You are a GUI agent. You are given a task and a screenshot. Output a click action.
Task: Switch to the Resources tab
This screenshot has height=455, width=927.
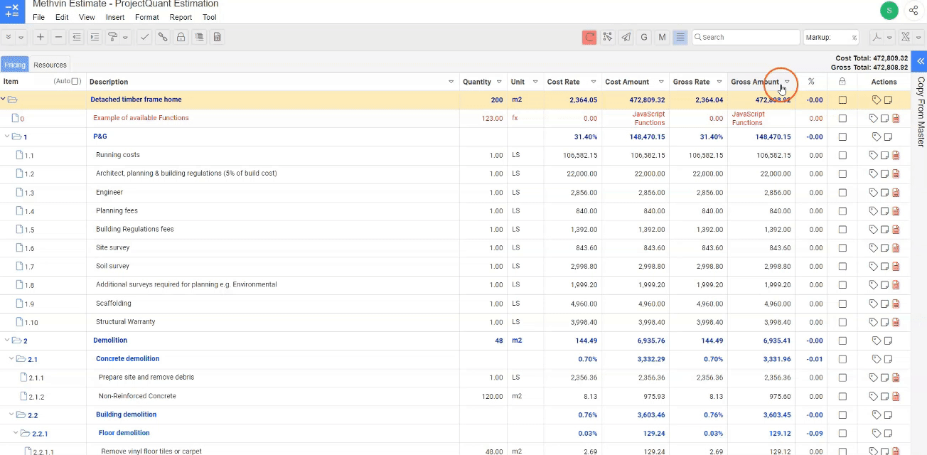pos(50,65)
